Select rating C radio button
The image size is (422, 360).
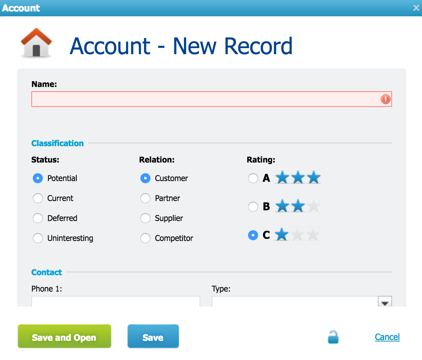[x=253, y=235]
